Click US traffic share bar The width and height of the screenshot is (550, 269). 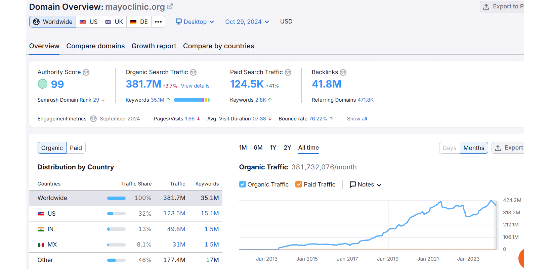[x=116, y=214]
